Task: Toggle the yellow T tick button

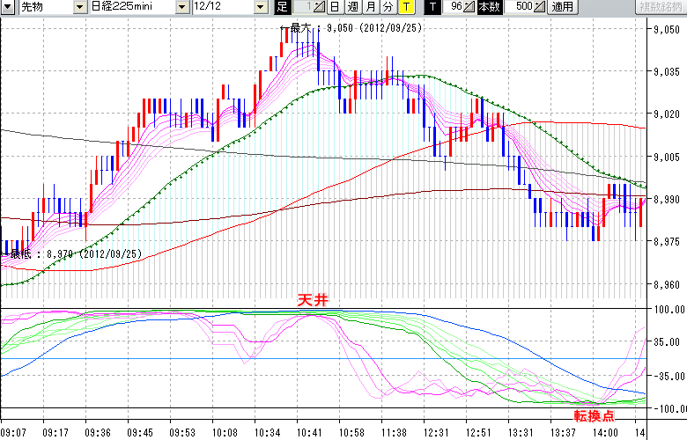Action: click(x=405, y=7)
